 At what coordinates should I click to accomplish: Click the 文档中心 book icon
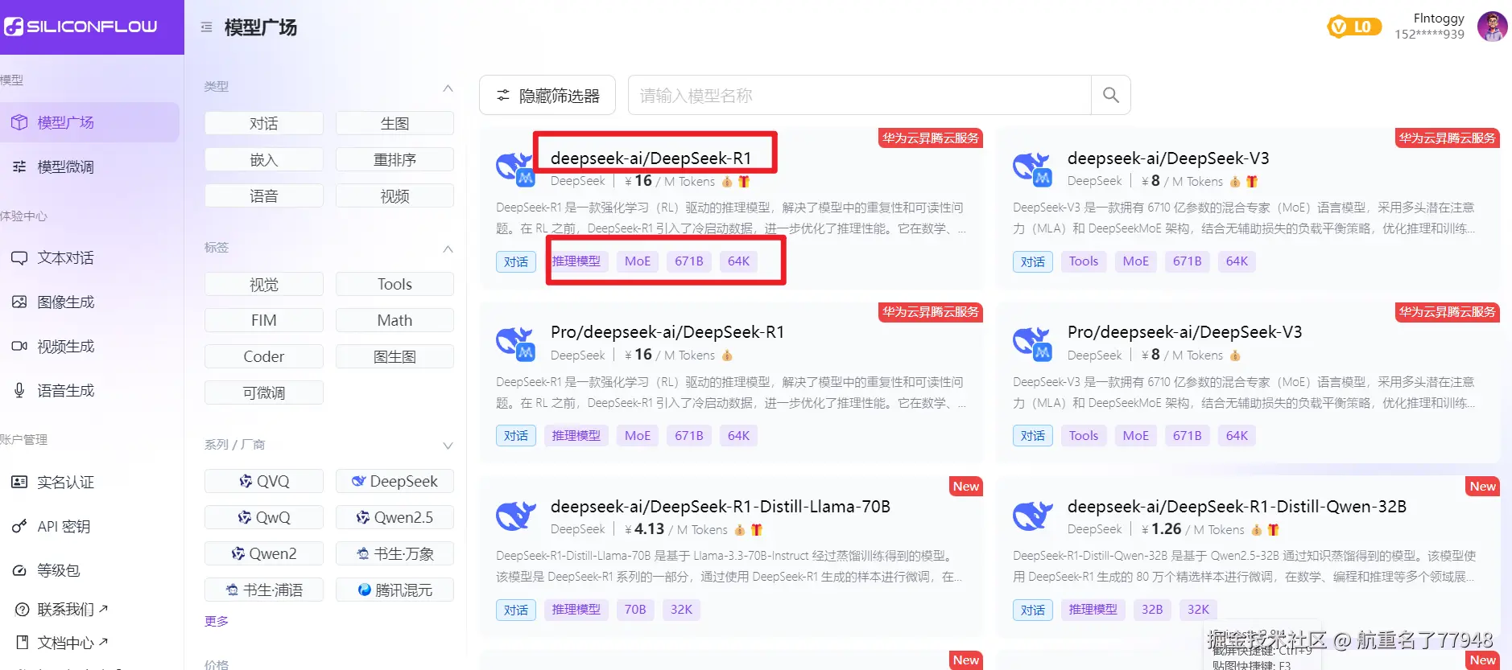click(23, 643)
